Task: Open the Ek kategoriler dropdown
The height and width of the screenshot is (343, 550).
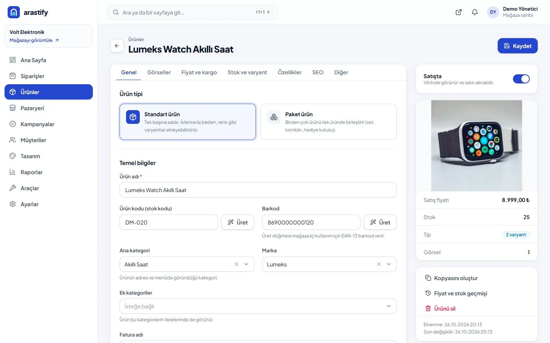Action: 258,306
